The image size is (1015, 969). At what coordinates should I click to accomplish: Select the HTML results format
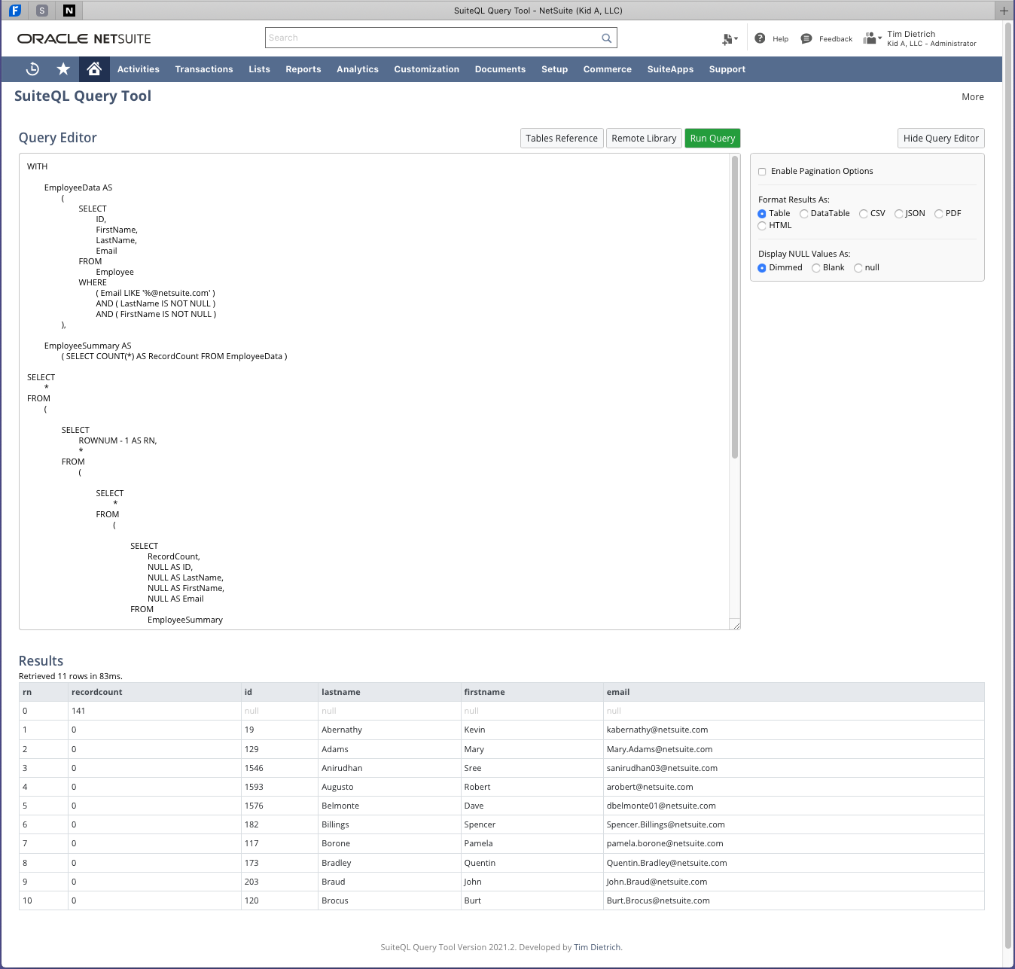tap(762, 226)
